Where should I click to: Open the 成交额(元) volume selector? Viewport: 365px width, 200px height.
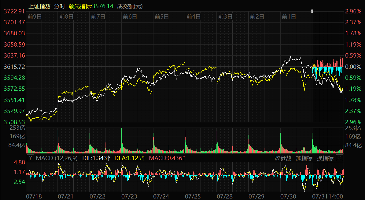coord(130,6)
